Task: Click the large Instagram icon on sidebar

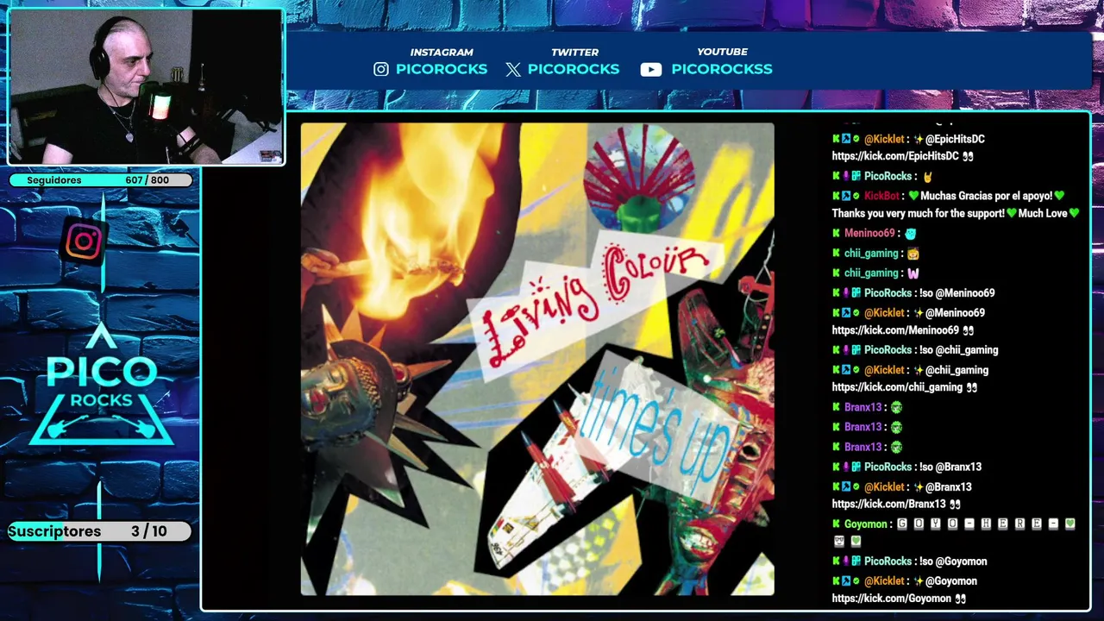Action: (x=84, y=241)
